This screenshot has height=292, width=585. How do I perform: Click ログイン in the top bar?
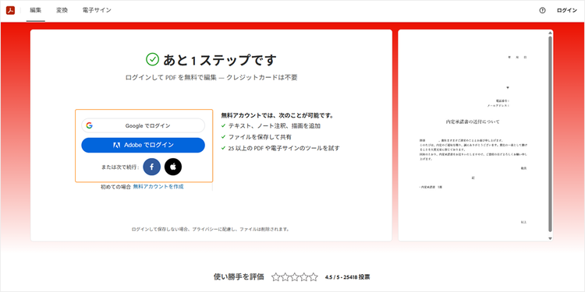[x=567, y=10]
